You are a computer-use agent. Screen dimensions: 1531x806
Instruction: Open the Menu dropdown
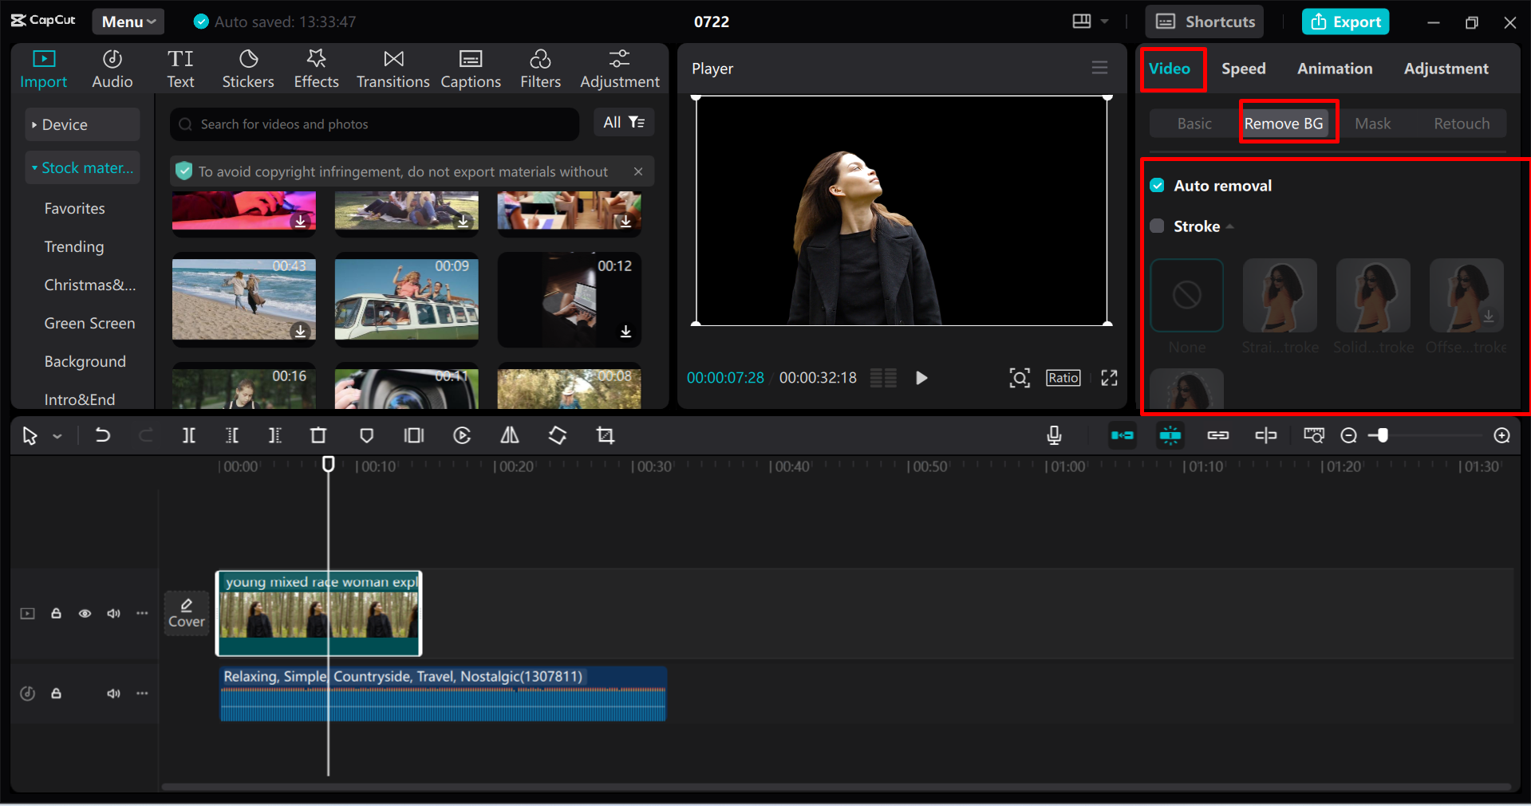coord(128,22)
